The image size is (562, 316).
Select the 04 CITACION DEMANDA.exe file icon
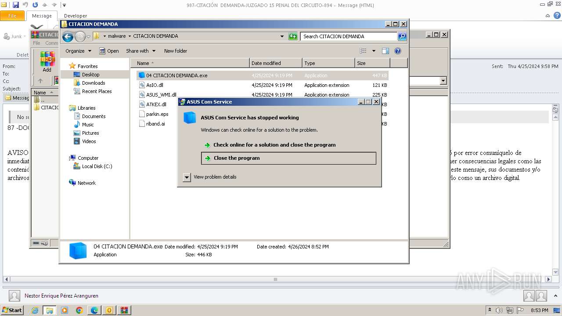(x=142, y=75)
